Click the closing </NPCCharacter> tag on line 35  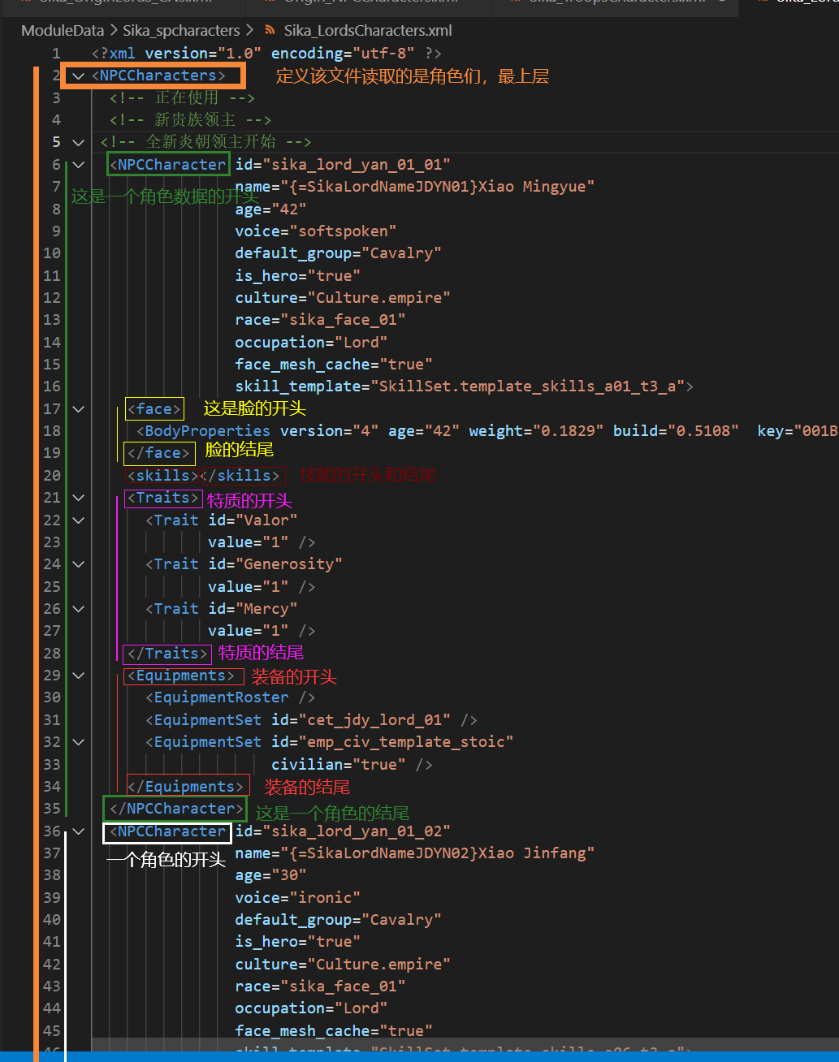click(176, 809)
